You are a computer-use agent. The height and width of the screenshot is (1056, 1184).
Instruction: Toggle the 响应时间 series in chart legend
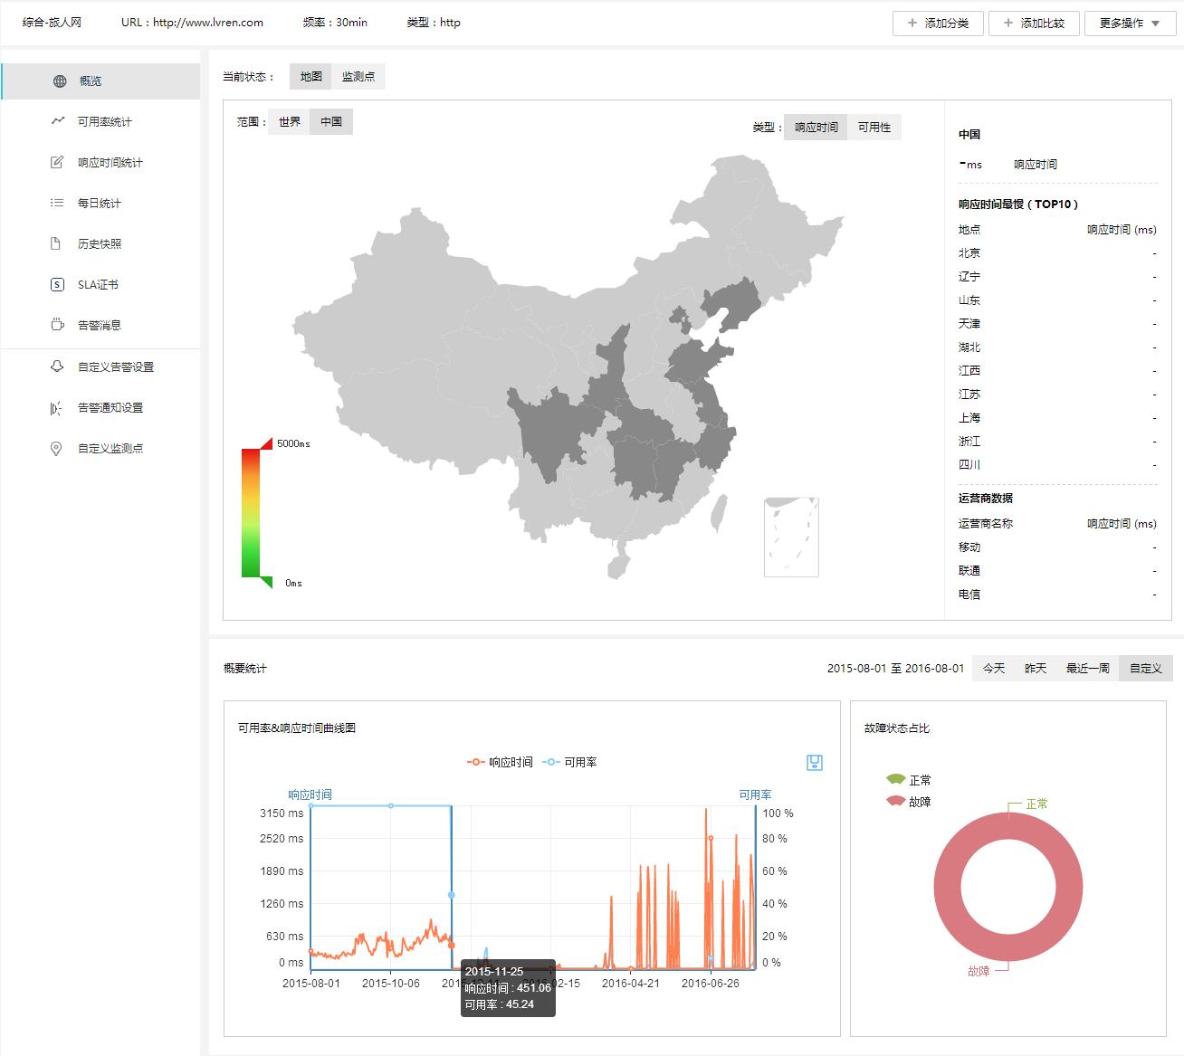(x=500, y=762)
